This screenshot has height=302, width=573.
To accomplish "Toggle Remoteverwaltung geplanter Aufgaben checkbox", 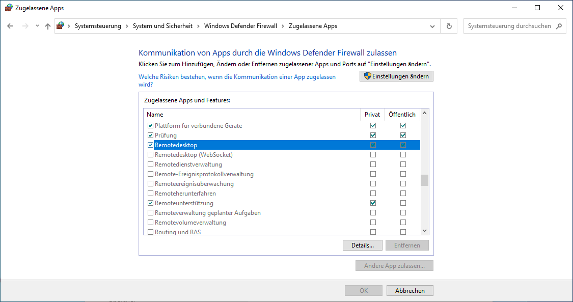I will click(150, 213).
